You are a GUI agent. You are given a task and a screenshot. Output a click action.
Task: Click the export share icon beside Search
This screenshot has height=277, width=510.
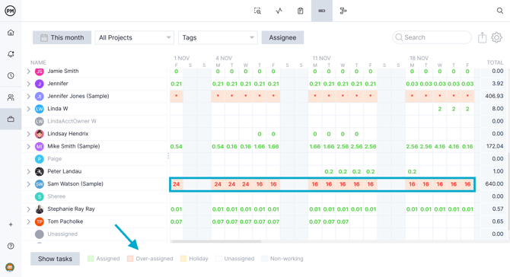point(482,37)
